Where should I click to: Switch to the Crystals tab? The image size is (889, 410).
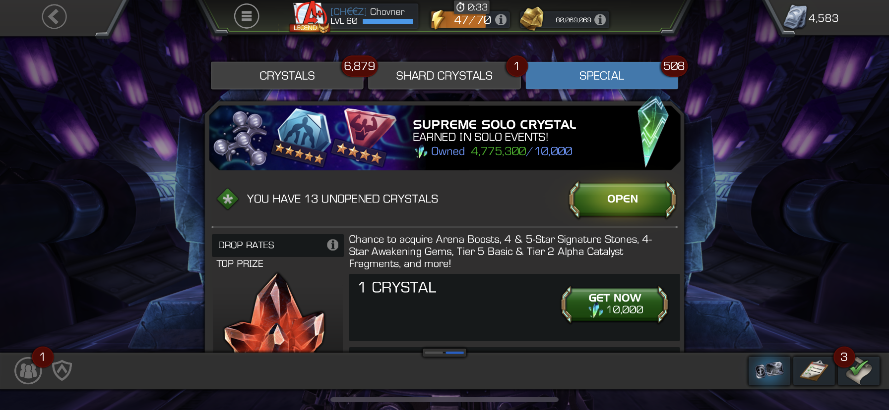287,76
